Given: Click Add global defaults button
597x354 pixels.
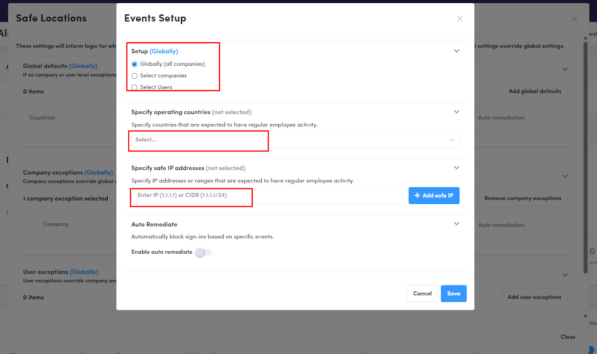Looking at the screenshot, I should tap(535, 91).
